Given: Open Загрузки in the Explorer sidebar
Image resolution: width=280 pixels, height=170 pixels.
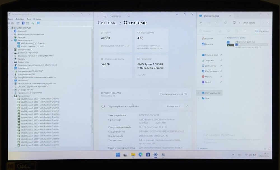Looking at the screenshot, I should 208,60.
